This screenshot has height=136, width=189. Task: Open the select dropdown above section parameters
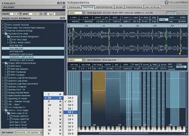click(76, 60)
